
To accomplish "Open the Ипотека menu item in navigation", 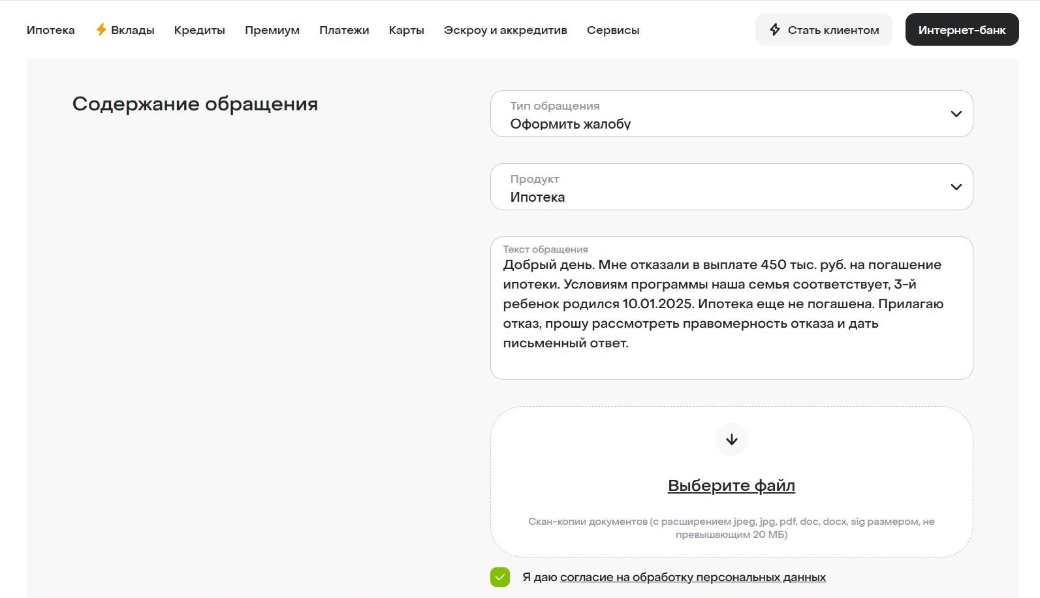I will (x=50, y=30).
